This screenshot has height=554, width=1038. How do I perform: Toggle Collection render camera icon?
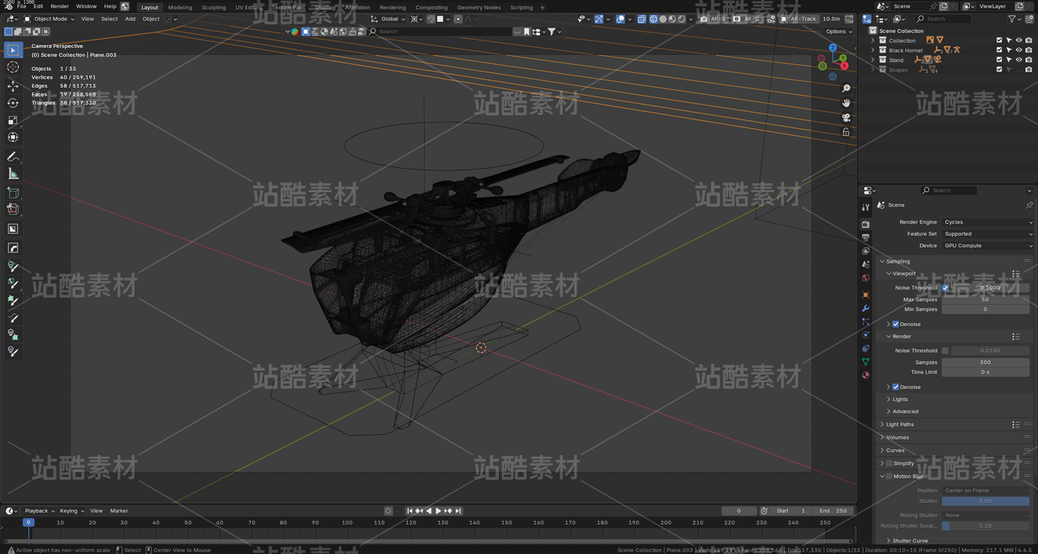(1029, 40)
